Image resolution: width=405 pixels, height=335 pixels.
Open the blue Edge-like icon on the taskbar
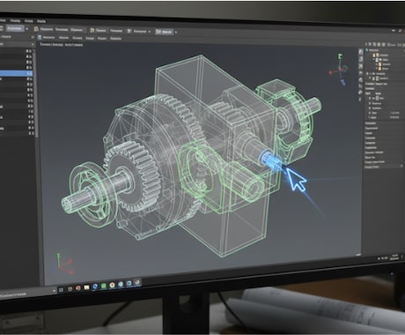(x=95, y=287)
